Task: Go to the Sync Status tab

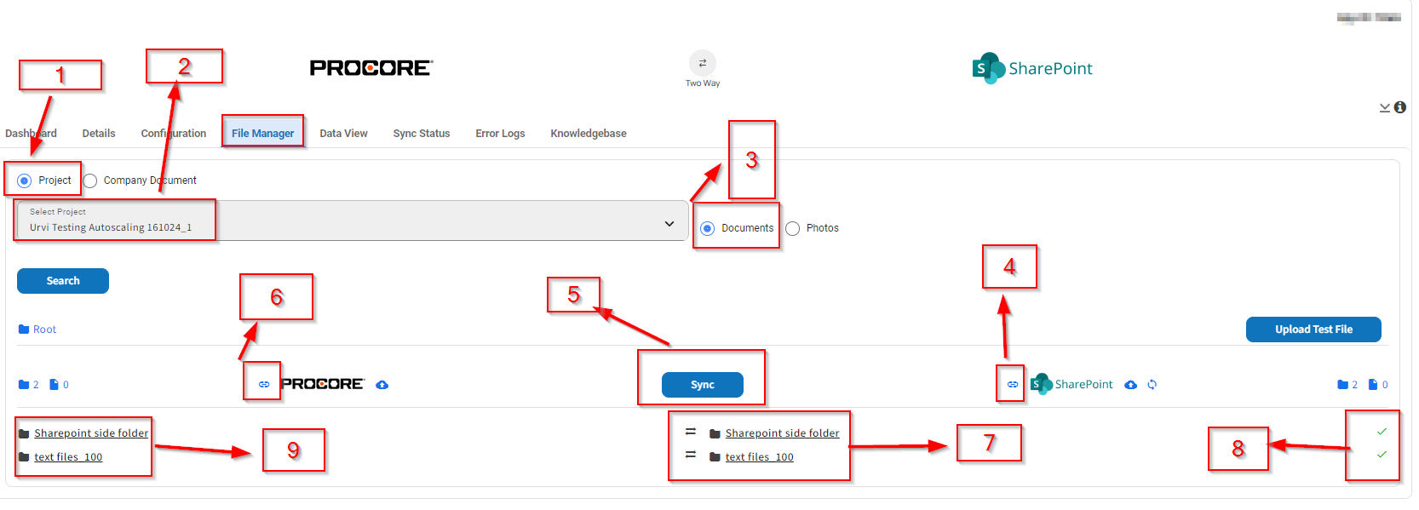Action: point(422,134)
